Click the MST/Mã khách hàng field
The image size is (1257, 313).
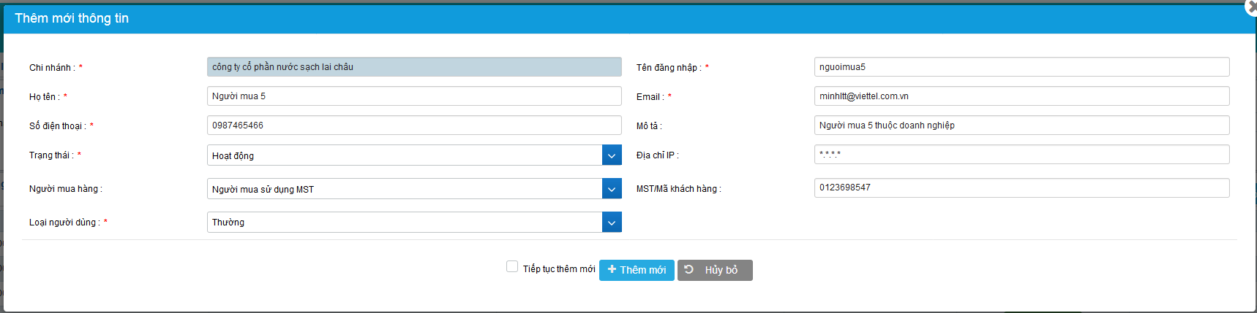pyautogui.click(x=1021, y=188)
